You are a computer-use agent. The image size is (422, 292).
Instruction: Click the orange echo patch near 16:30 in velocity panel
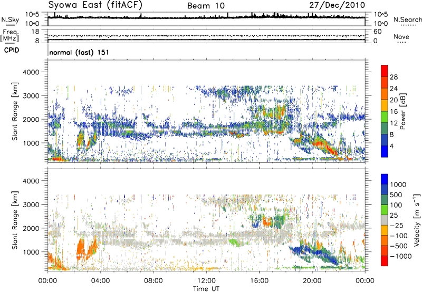pos(267,221)
